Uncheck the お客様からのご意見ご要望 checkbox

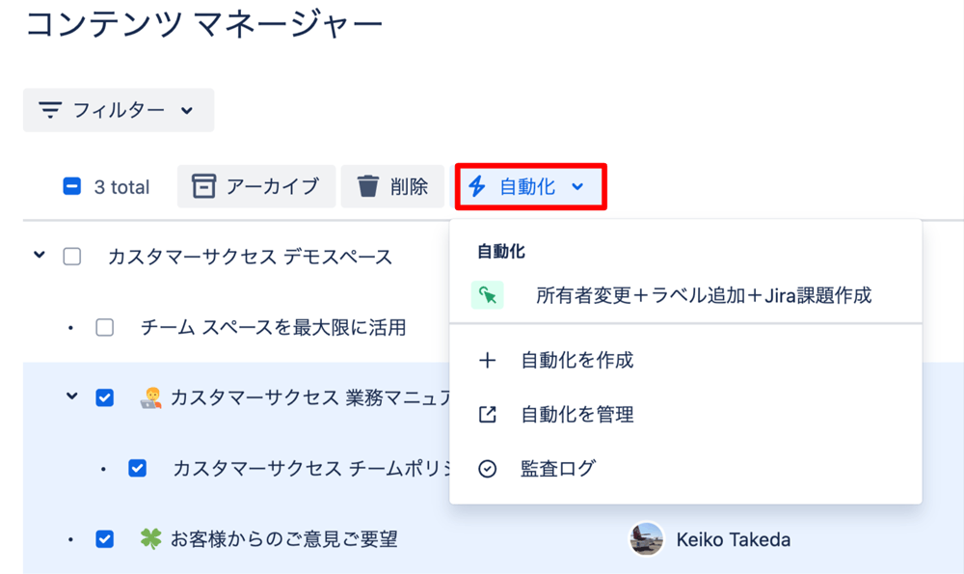point(104,539)
